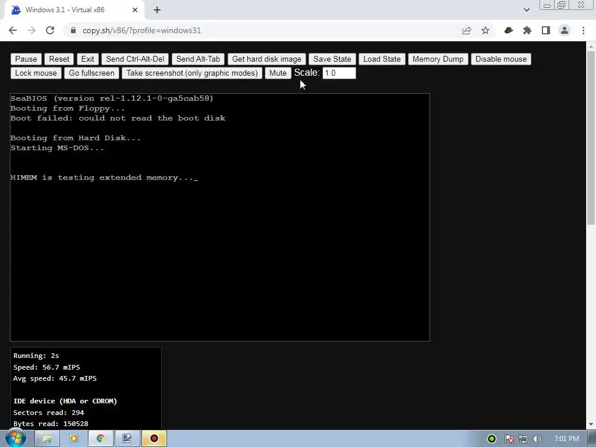Click the Save State button
This screenshot has height=447, width=596.
(332, 59)
